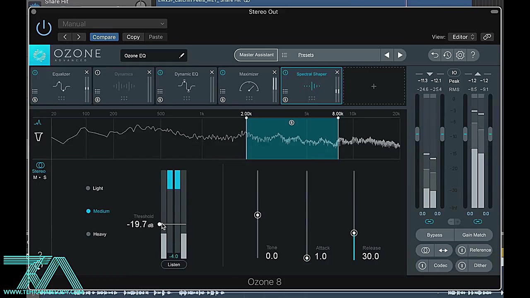Open the Manual preset dropdown
Viewport: 530px width, 298px height.
coord(112,24)
